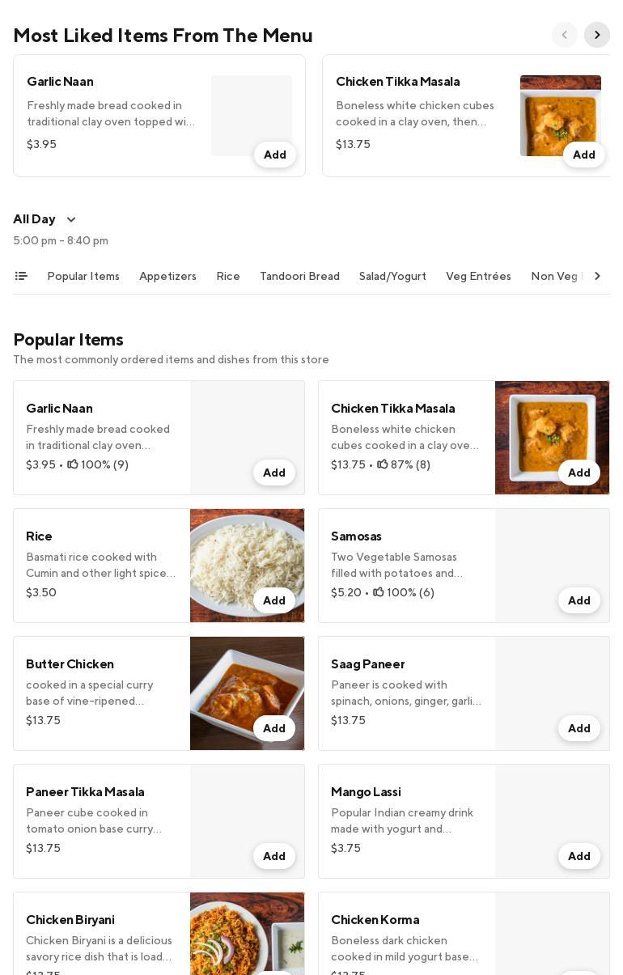623x975 pixels.
Task: Click the next arrow in Most Liked carousel
Action: (597, 35)
